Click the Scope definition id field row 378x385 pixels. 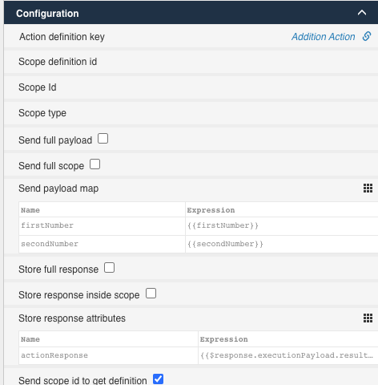pos(191,62)
